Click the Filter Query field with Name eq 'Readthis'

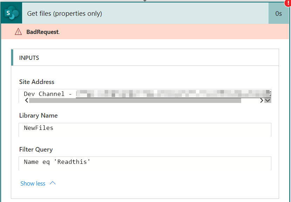point(145,162)
